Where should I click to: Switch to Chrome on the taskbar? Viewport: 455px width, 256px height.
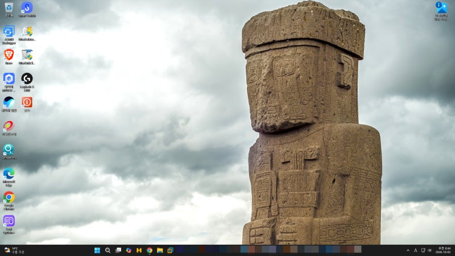point(150,250)
